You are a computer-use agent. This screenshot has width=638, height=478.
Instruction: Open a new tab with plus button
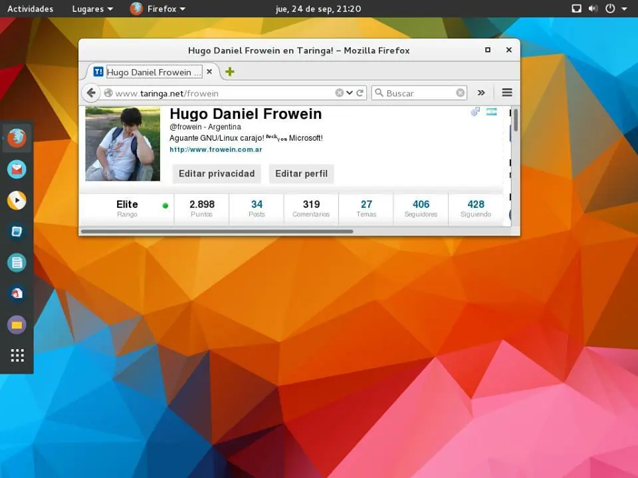[230, 72]
